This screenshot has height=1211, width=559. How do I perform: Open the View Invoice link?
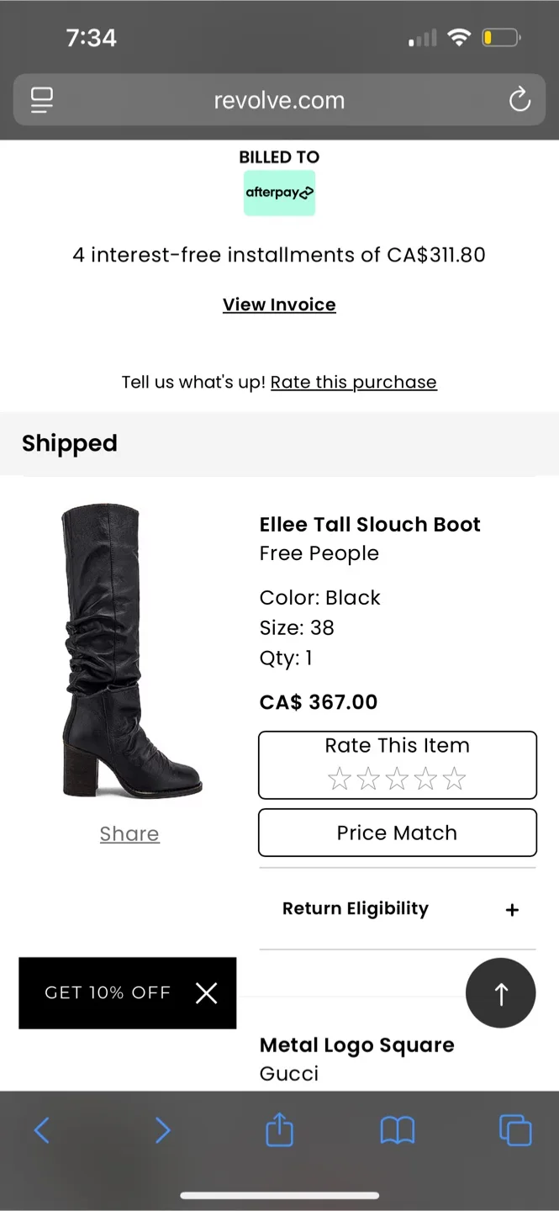(279, 304)
